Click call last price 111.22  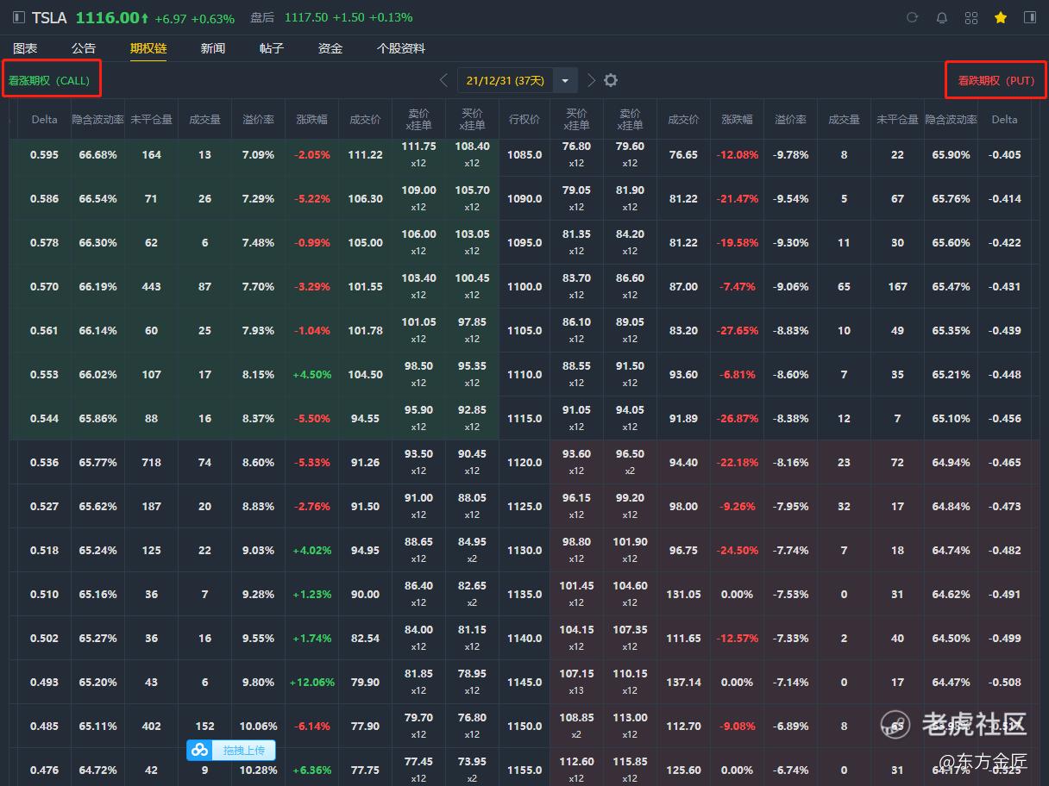[x=365, y=155]
